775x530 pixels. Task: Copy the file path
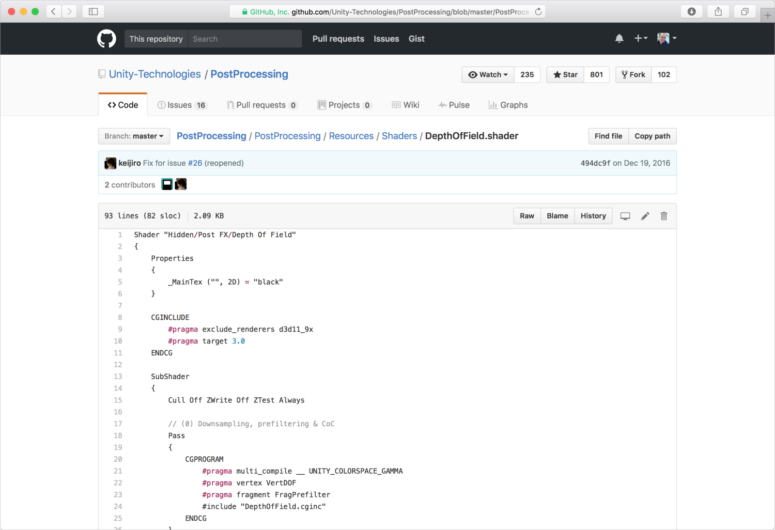point(652,136)
